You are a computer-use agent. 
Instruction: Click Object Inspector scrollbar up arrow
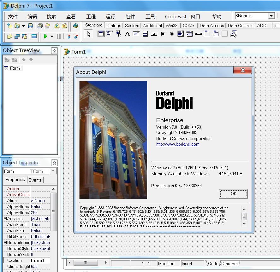(x=53, y=189)
